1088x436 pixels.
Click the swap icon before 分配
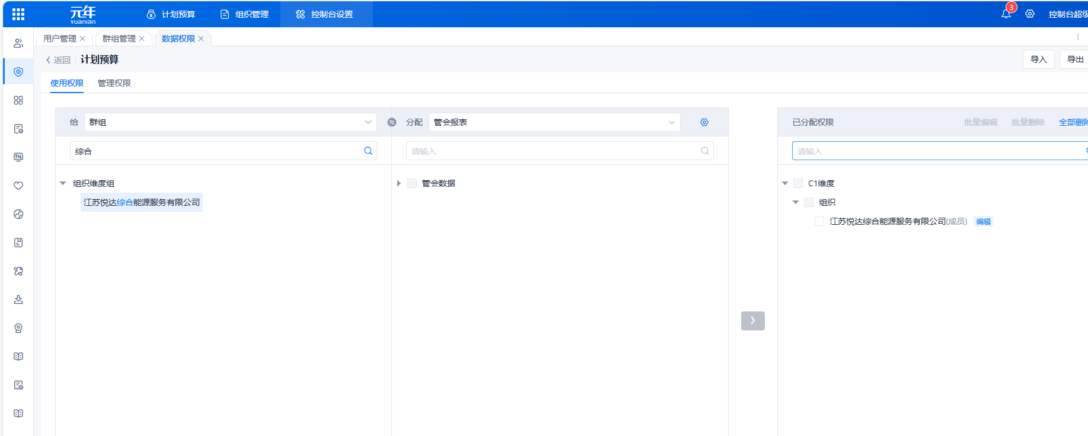tap(392, 122)
